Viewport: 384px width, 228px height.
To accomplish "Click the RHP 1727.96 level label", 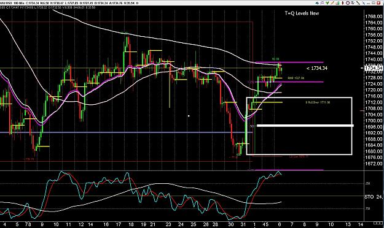I will click(x=296, y=78).
